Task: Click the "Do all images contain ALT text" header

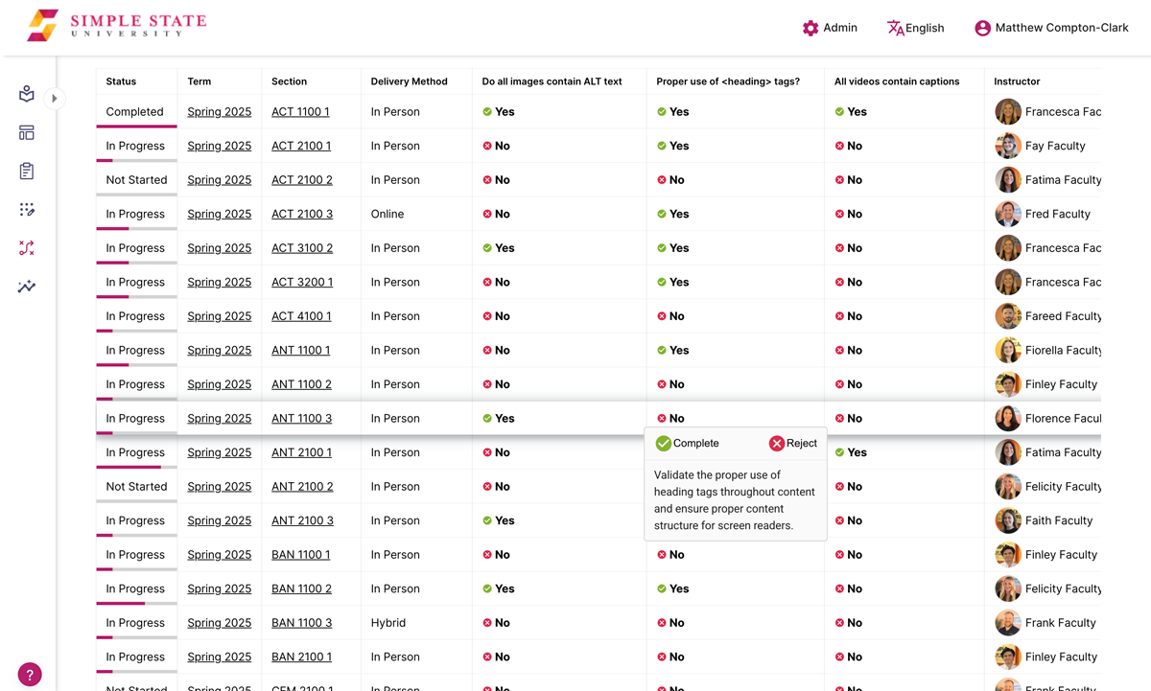Action: pos(552,81)
